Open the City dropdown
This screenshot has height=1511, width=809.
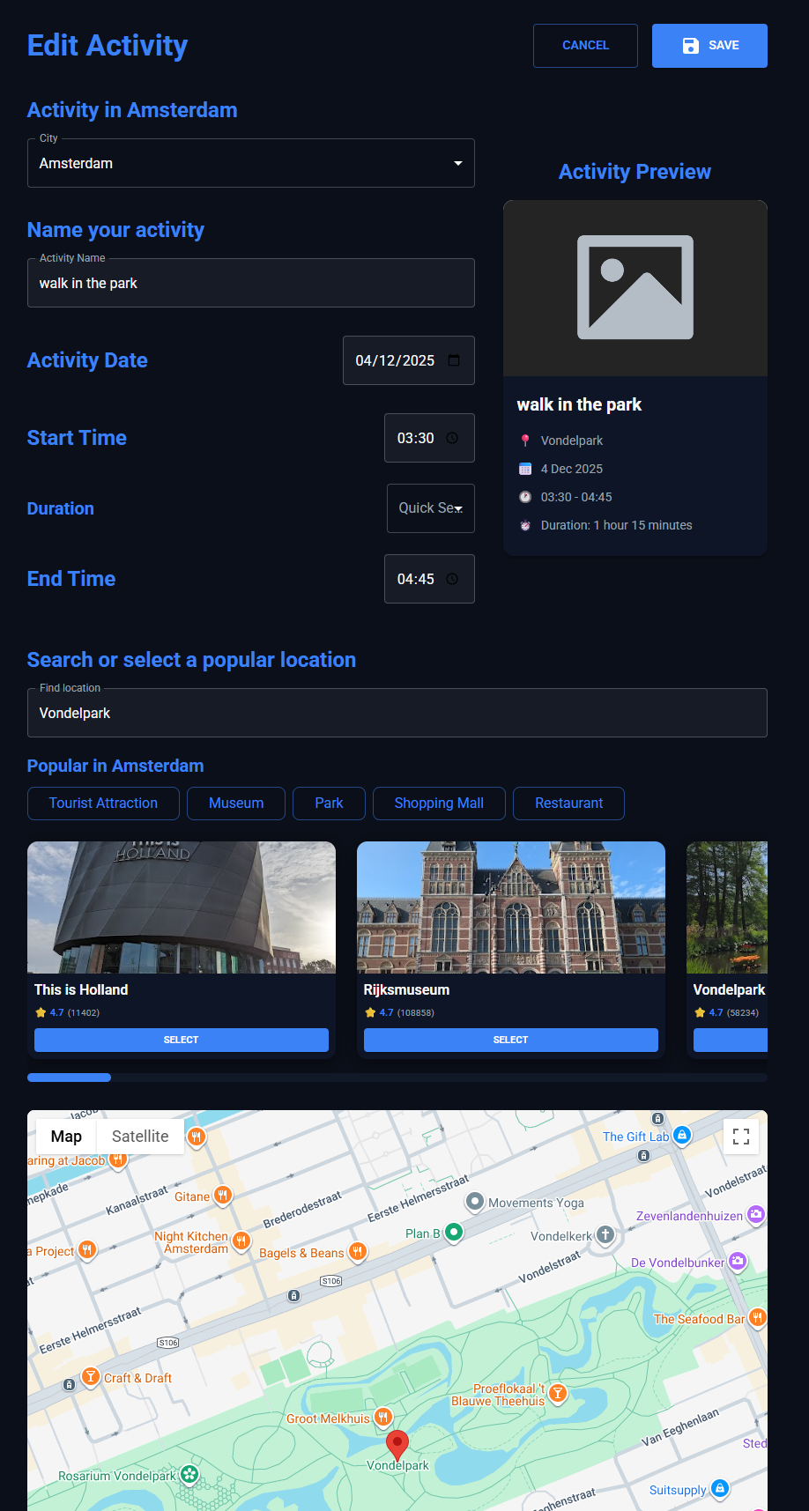pos(251,164)
